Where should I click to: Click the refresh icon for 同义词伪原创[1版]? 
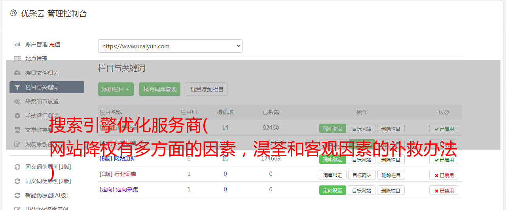coord(17,167)
